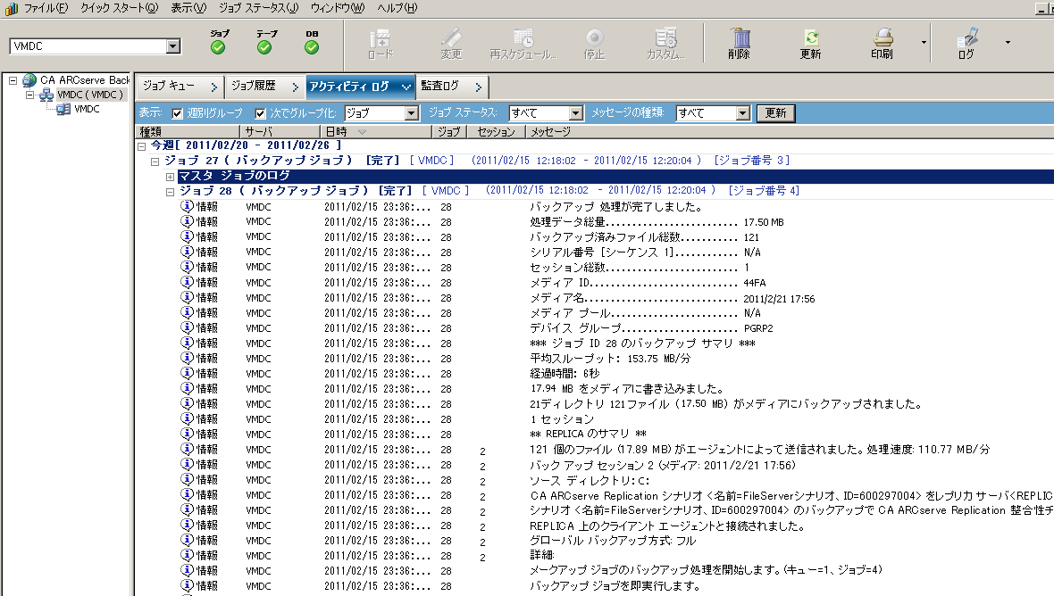Click the 更新 refresh toolbar icon
The width and height of the screenshot is (1054, 596).
point(811,37)
